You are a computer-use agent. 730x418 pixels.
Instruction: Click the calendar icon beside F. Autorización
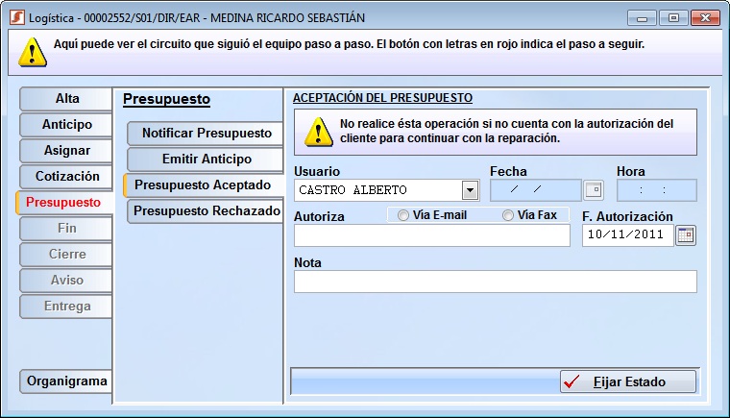pos(685,235)
